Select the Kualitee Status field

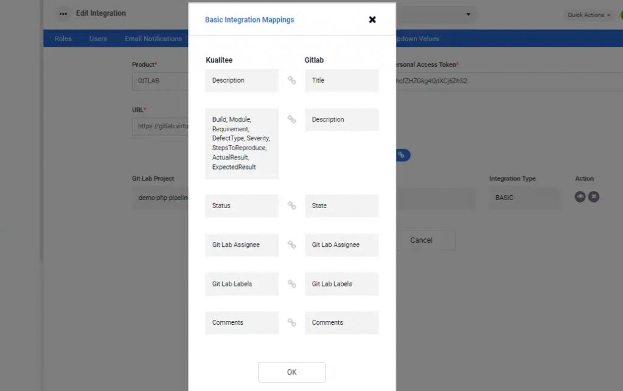coord(242,206)
